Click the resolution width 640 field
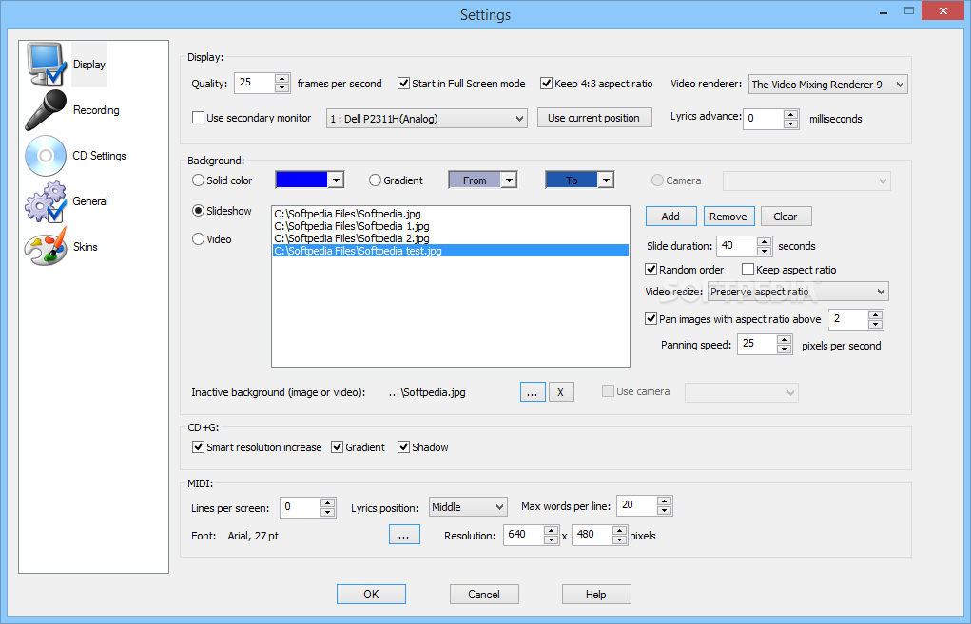This screenshot has height=624, width=971. click(x=524, y=535)
